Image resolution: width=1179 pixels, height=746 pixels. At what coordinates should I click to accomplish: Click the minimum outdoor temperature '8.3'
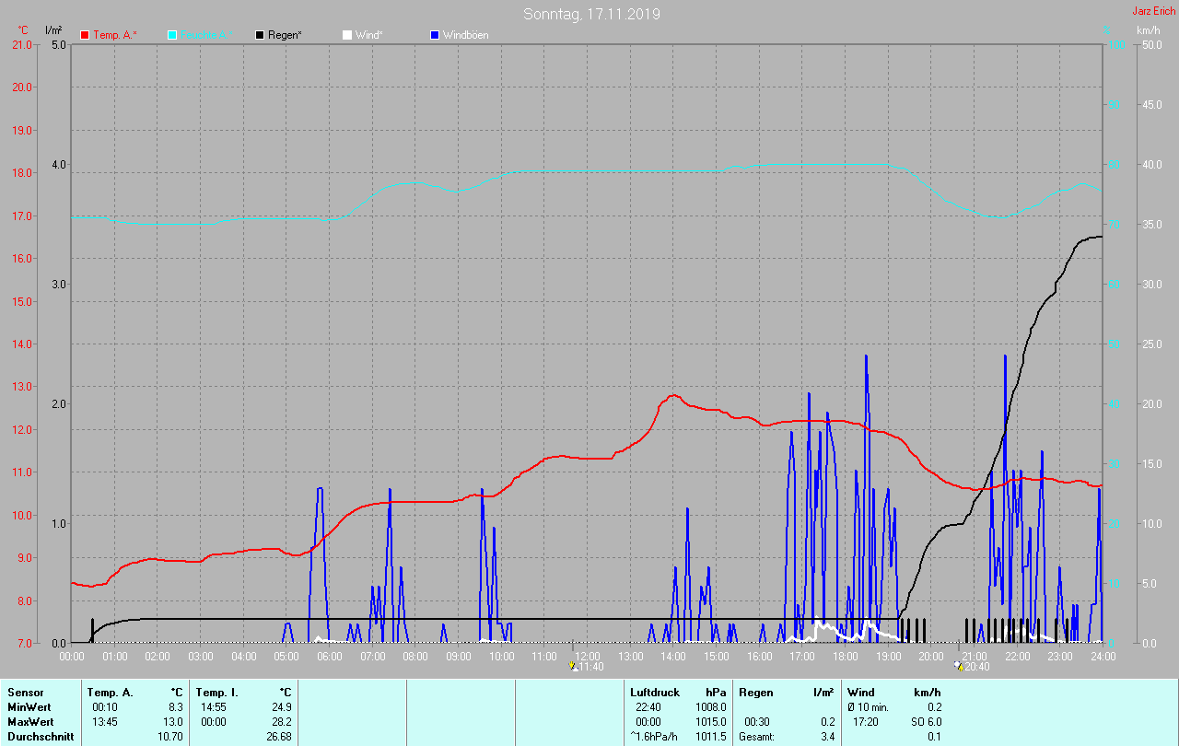(177, 706)
